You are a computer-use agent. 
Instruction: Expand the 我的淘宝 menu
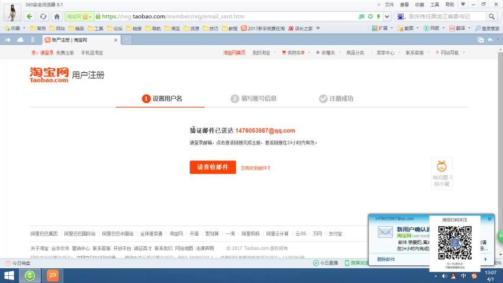tap(263, 53)
